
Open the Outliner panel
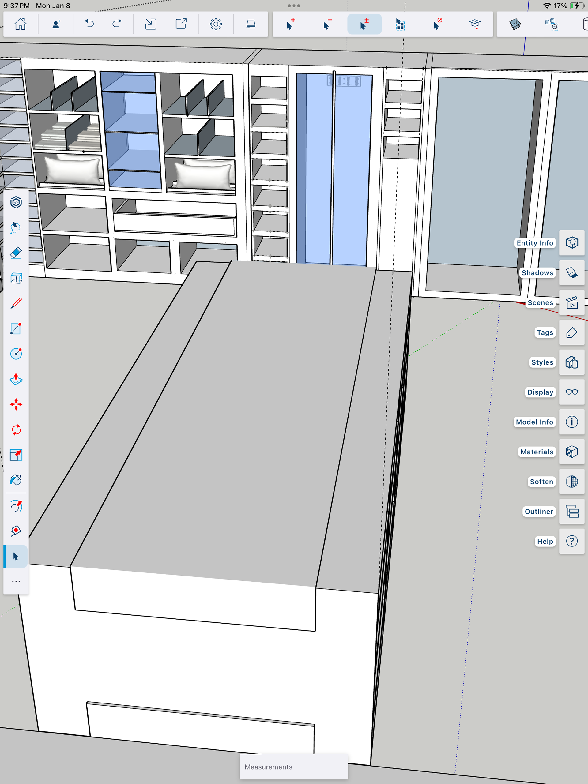point(571,512)
